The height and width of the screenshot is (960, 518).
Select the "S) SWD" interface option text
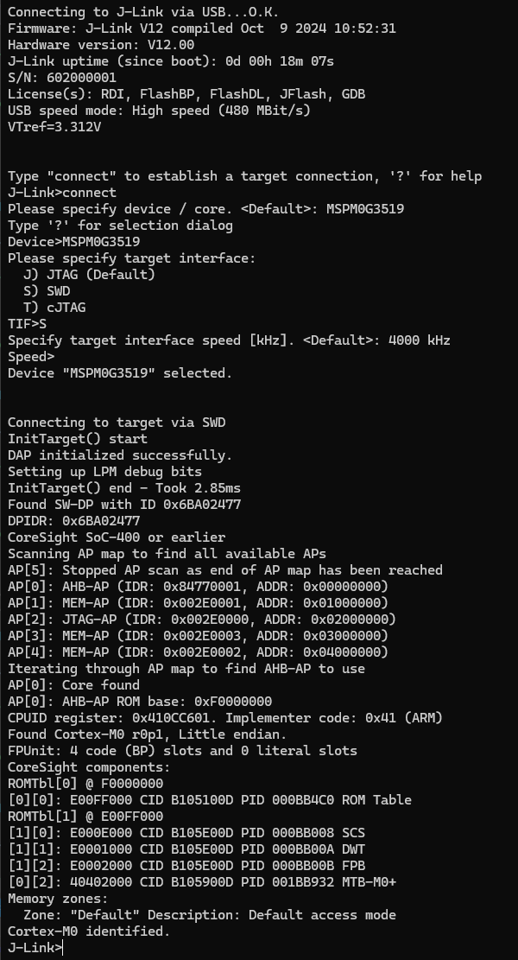[x=47, y=291]
